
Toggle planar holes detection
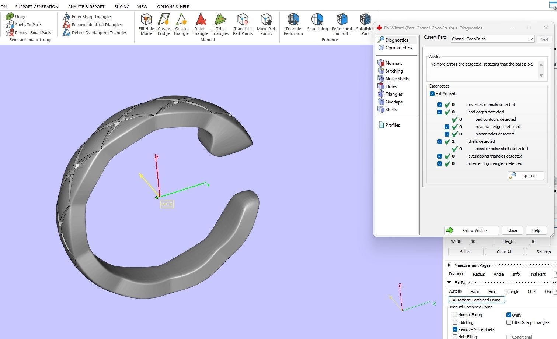(447, 134)
